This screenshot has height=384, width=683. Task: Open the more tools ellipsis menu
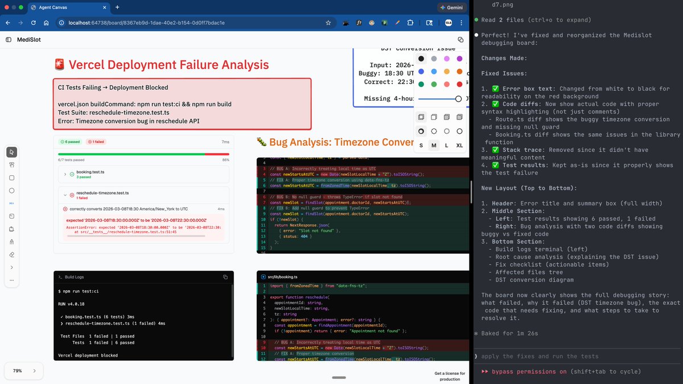[11, 280]
